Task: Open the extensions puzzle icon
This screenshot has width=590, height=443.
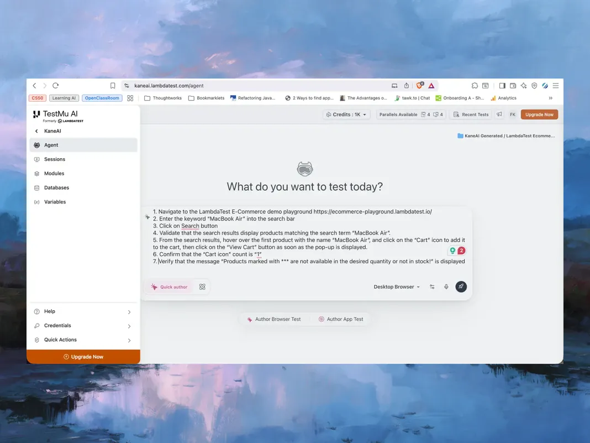Action: tap(475, 86)
